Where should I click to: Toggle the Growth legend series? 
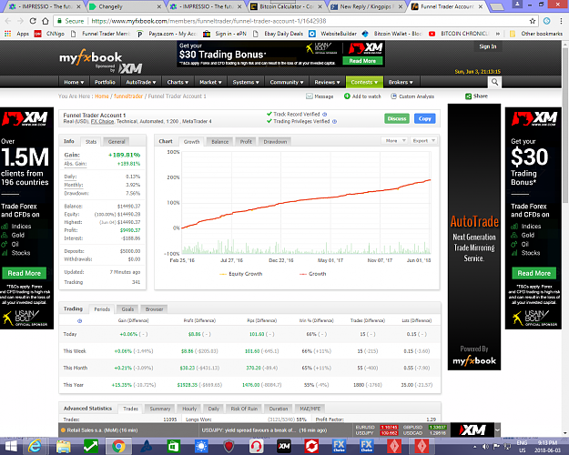coord(313,274)
